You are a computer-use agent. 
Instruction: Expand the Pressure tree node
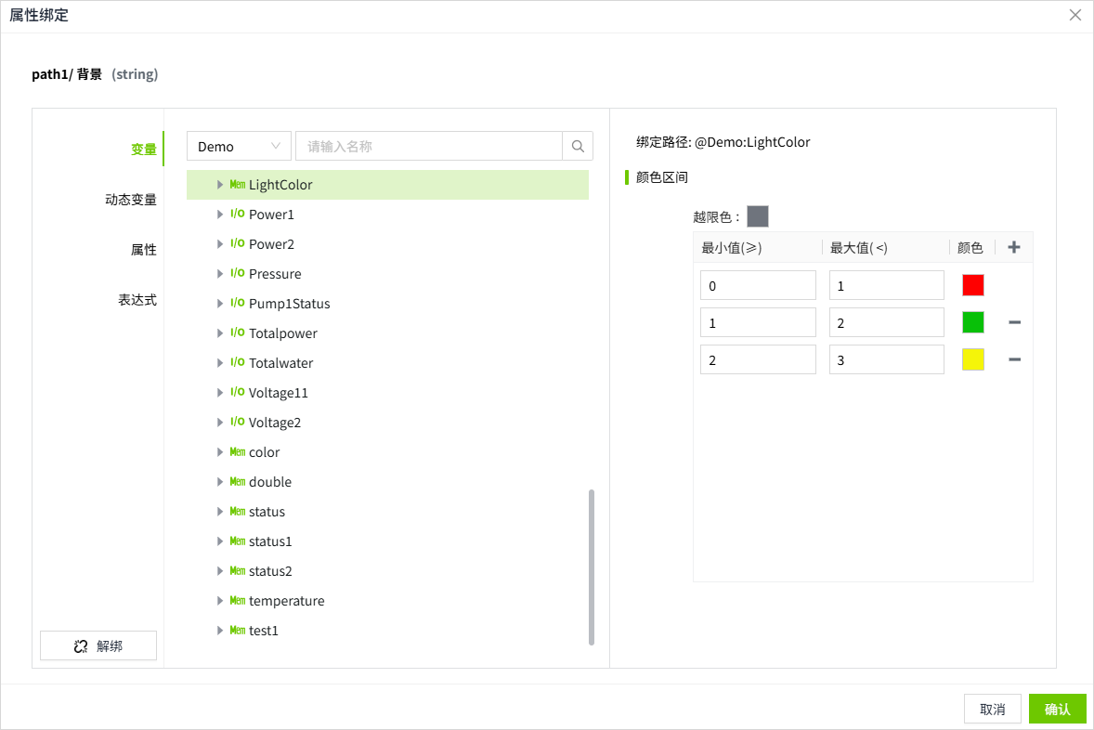(220, 274)
